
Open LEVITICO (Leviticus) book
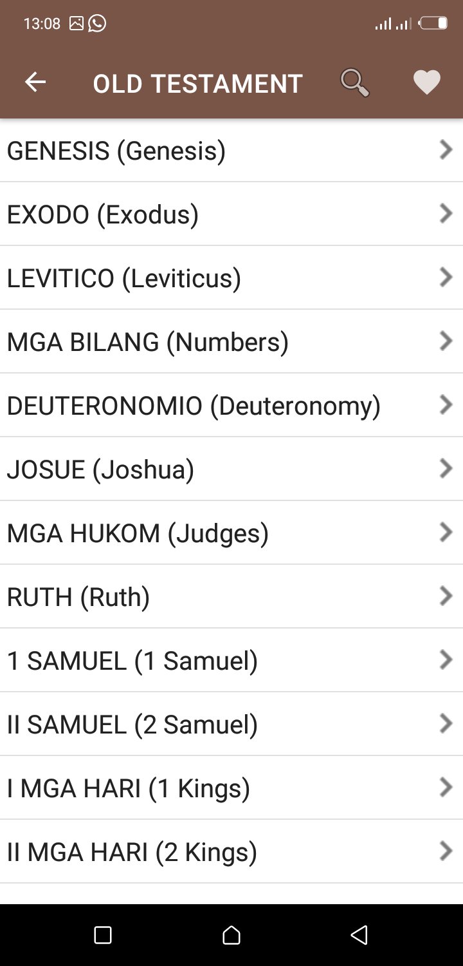[x=124, y=278]
